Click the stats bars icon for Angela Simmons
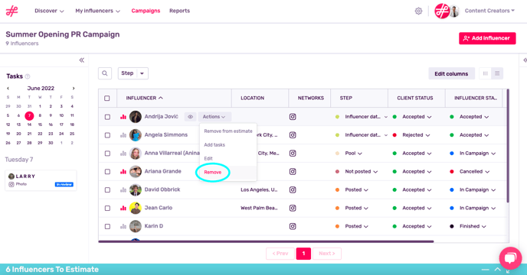This screenshot has width=527, height=275. (123, 135)
